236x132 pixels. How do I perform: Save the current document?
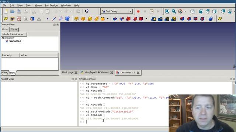(x=19, y=11)
